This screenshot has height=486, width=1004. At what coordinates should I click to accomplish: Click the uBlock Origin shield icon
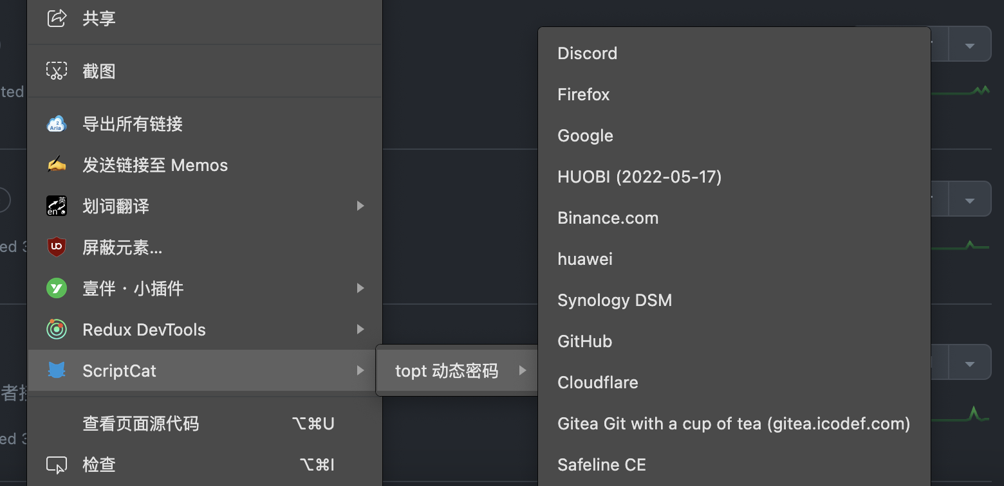[57, 247]
